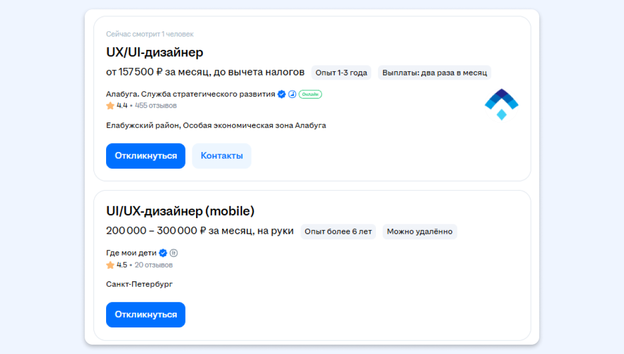Click the star rating icon next to 4.5

pyautogui.click(x=110, y=265)
